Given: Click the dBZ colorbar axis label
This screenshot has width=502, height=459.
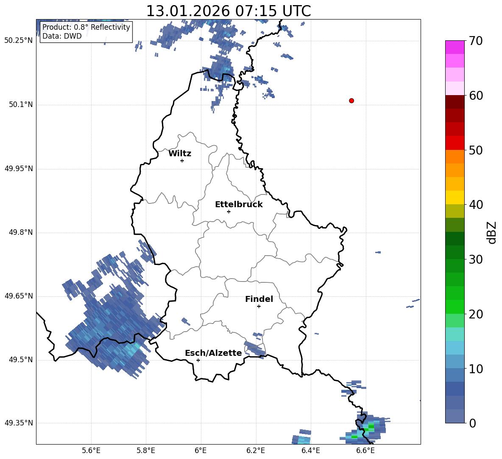Looking at the screenshot, I should 492,232.
